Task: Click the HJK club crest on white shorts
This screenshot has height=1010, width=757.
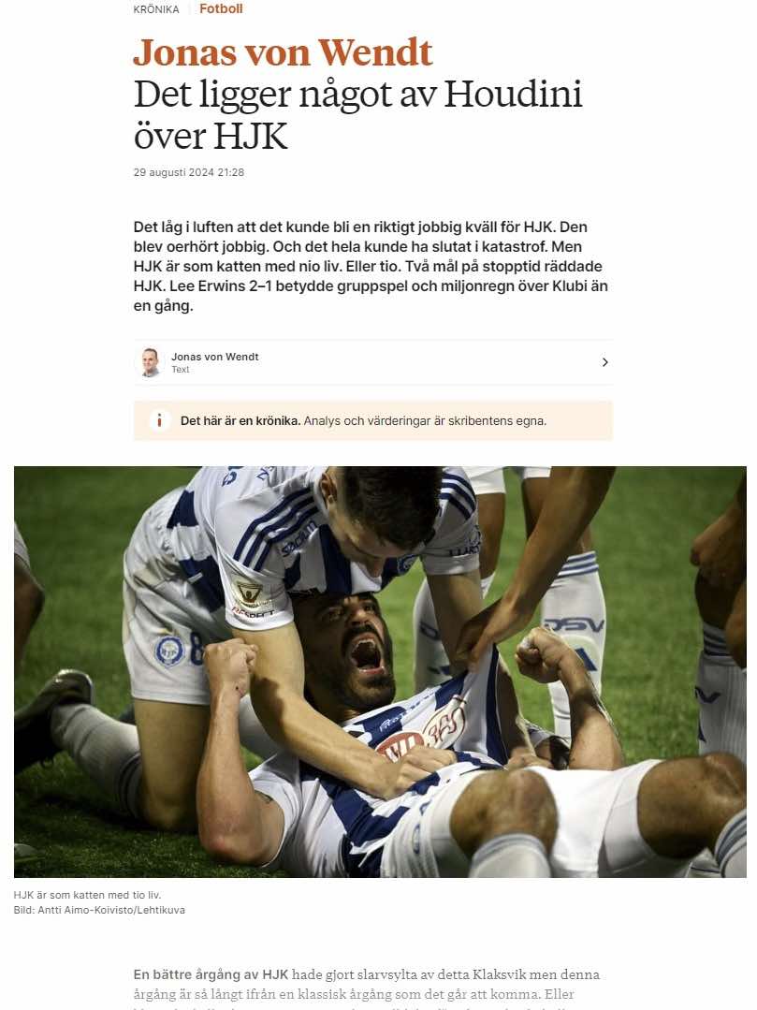Action: pos(169,651)
